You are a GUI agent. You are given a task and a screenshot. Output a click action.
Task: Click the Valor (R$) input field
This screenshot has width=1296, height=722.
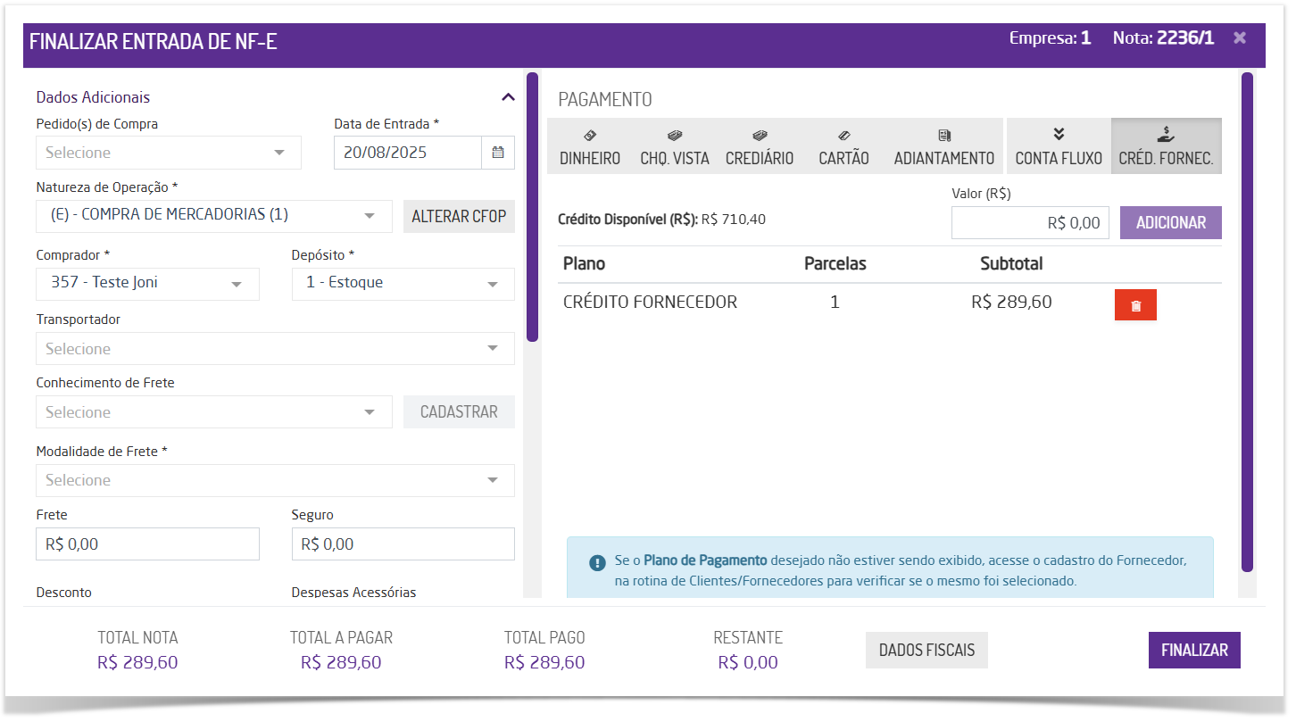pos(1031,223)
